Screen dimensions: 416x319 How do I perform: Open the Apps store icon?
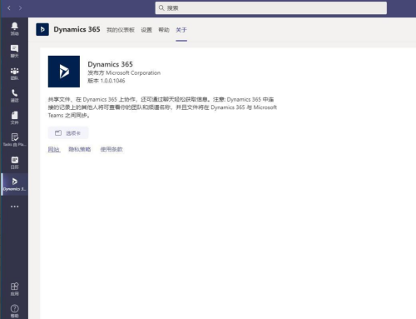tap(14, 289)
